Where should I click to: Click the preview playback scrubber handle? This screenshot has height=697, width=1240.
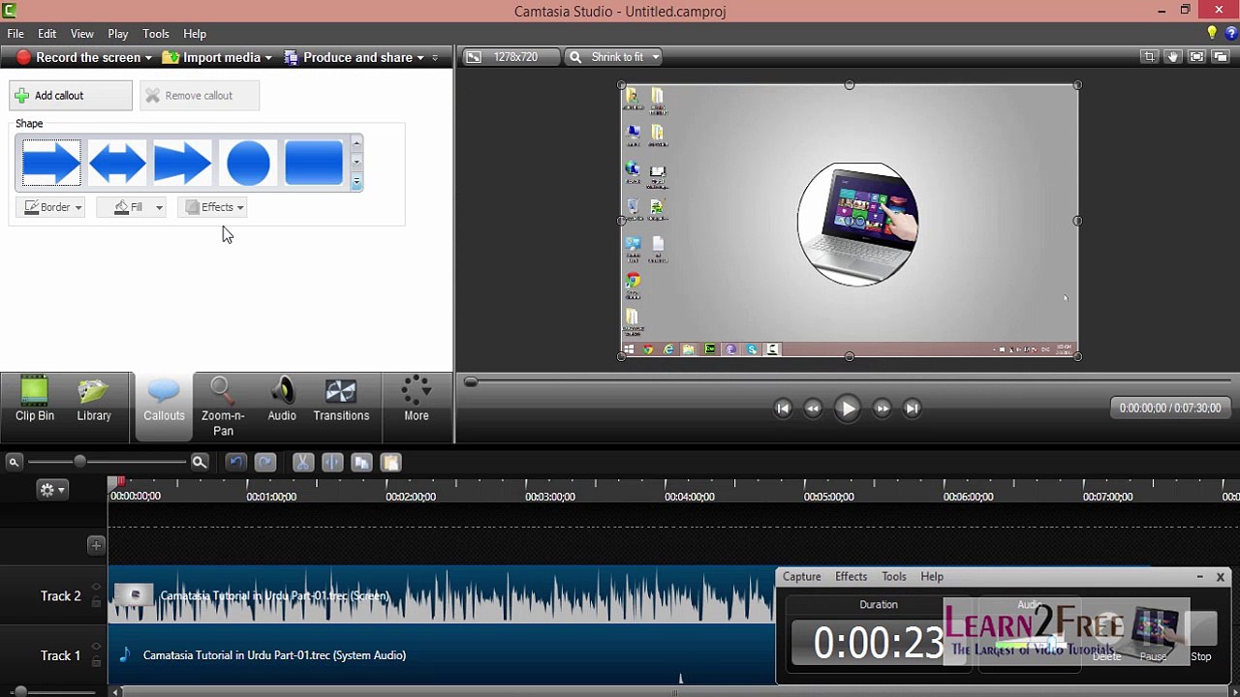pos(471,382)
